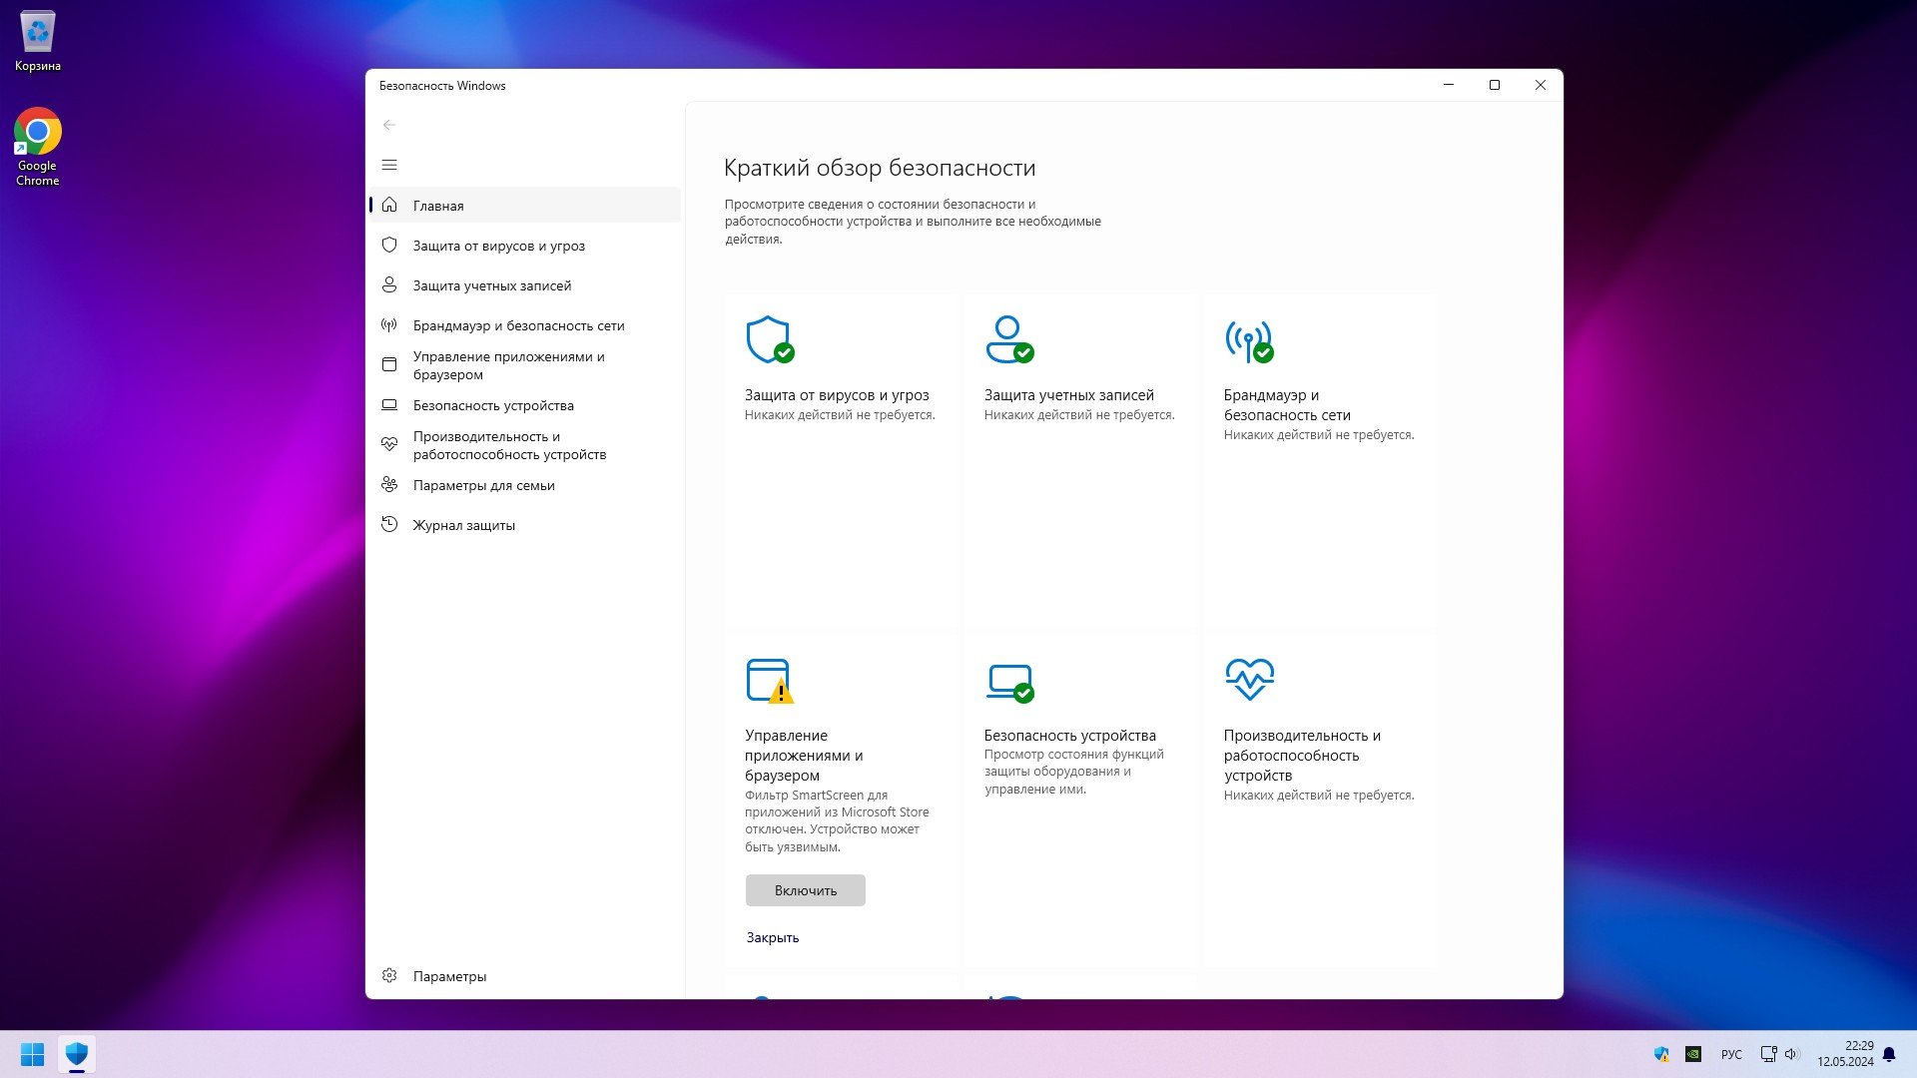
Task: Open the device performance heart icon tile
Action: (1248, 680)
